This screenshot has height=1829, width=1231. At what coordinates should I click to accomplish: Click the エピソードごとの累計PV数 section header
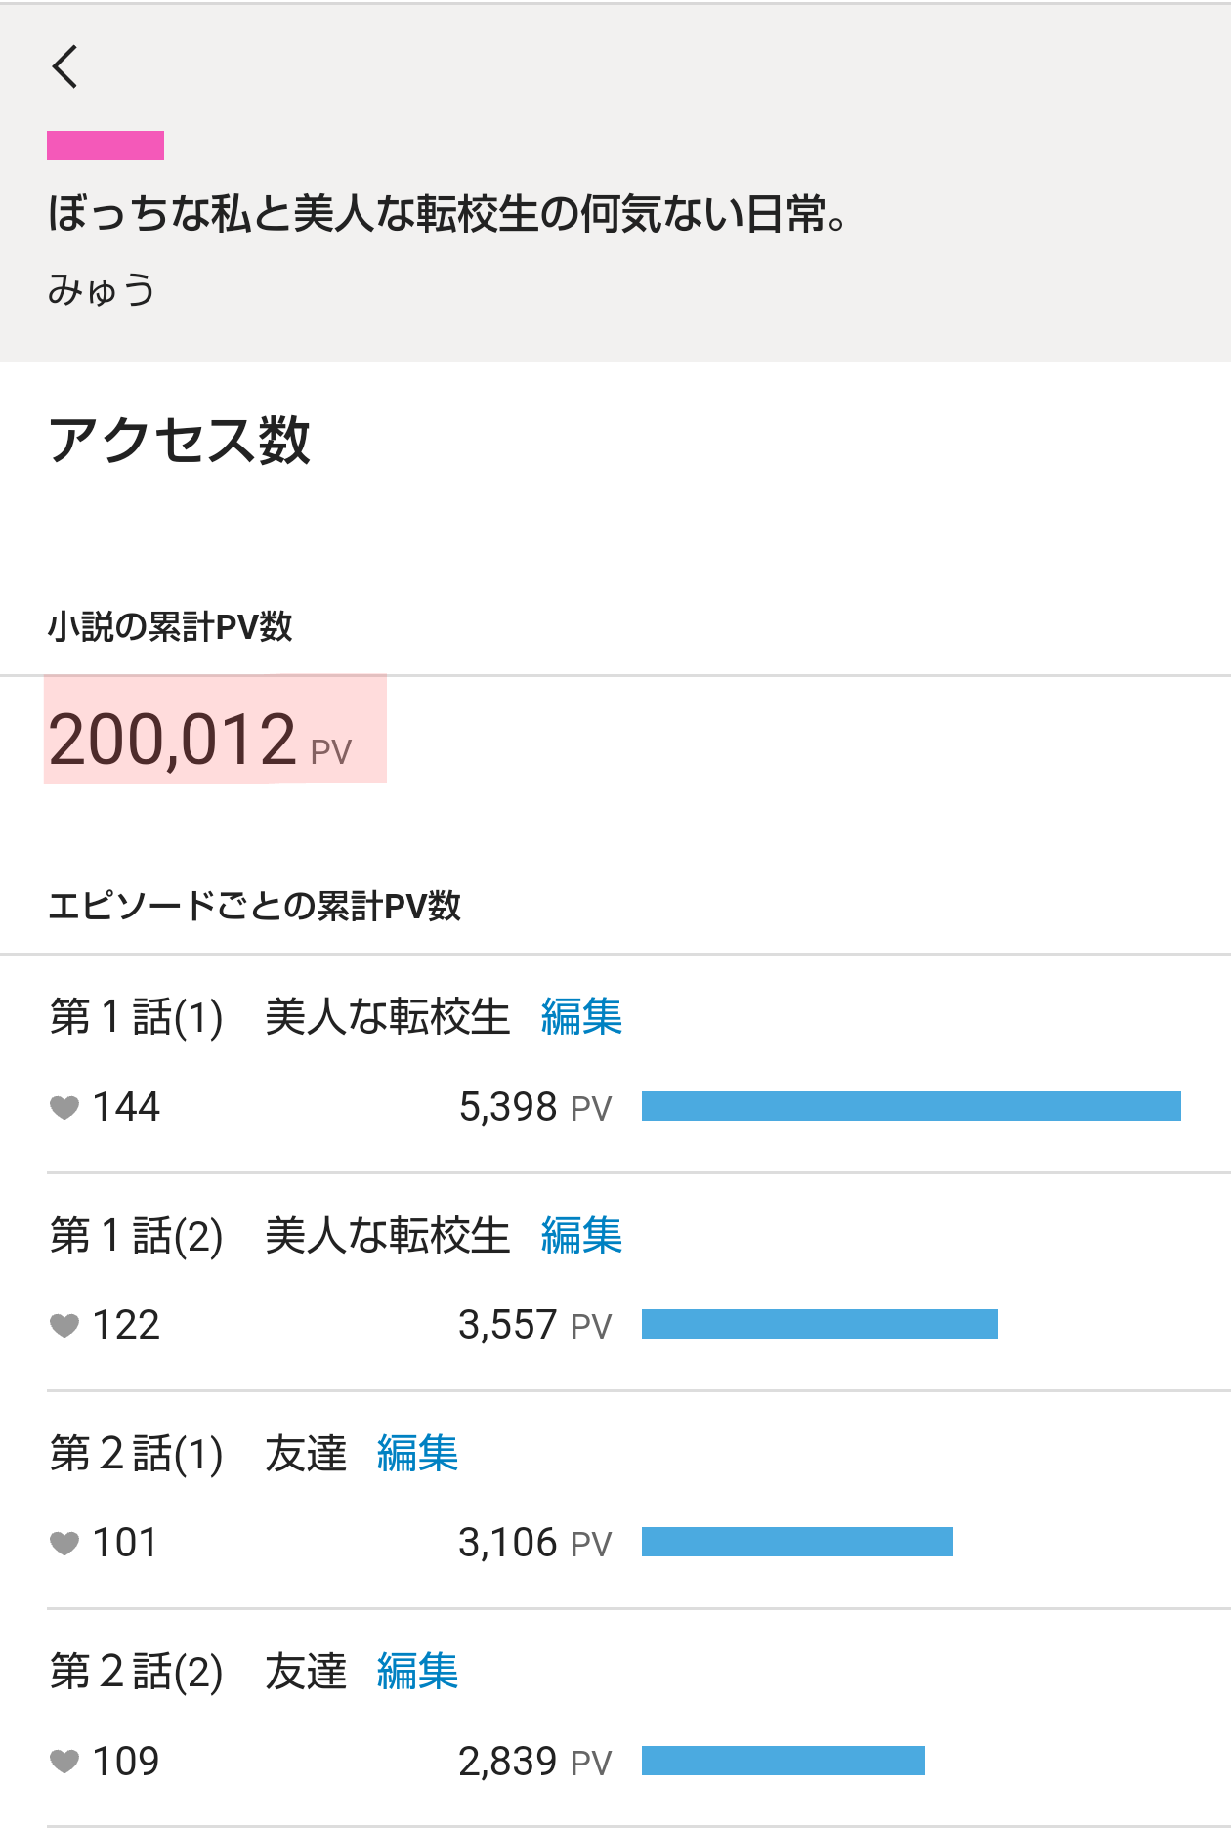coord(254,906)
